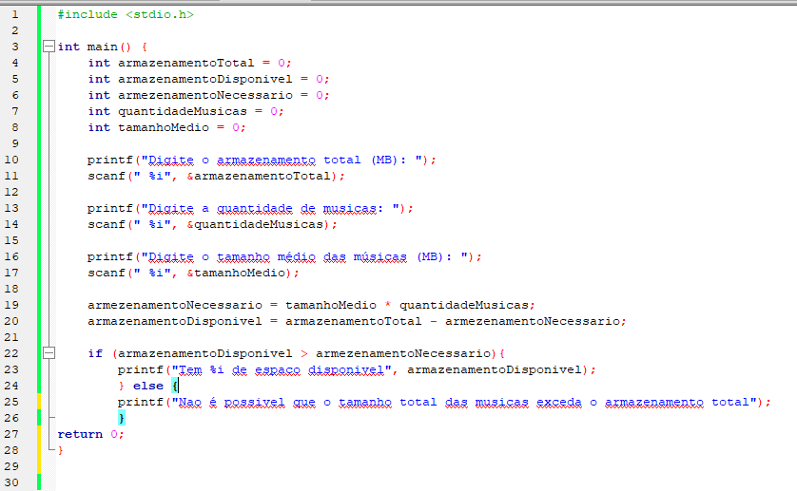Click armezenamentoNecessario declaration on line 6

click(209, 96)
